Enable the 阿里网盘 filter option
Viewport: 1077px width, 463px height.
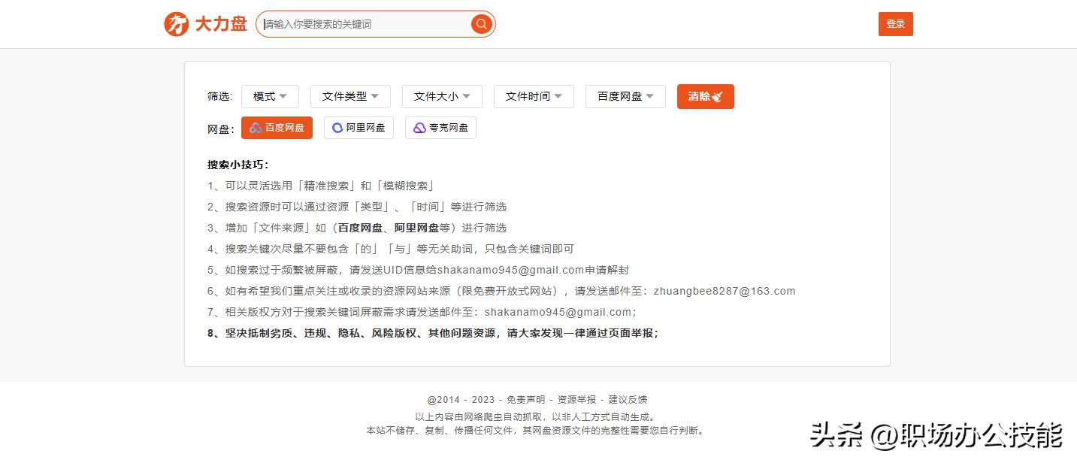(x=358, y=127)
